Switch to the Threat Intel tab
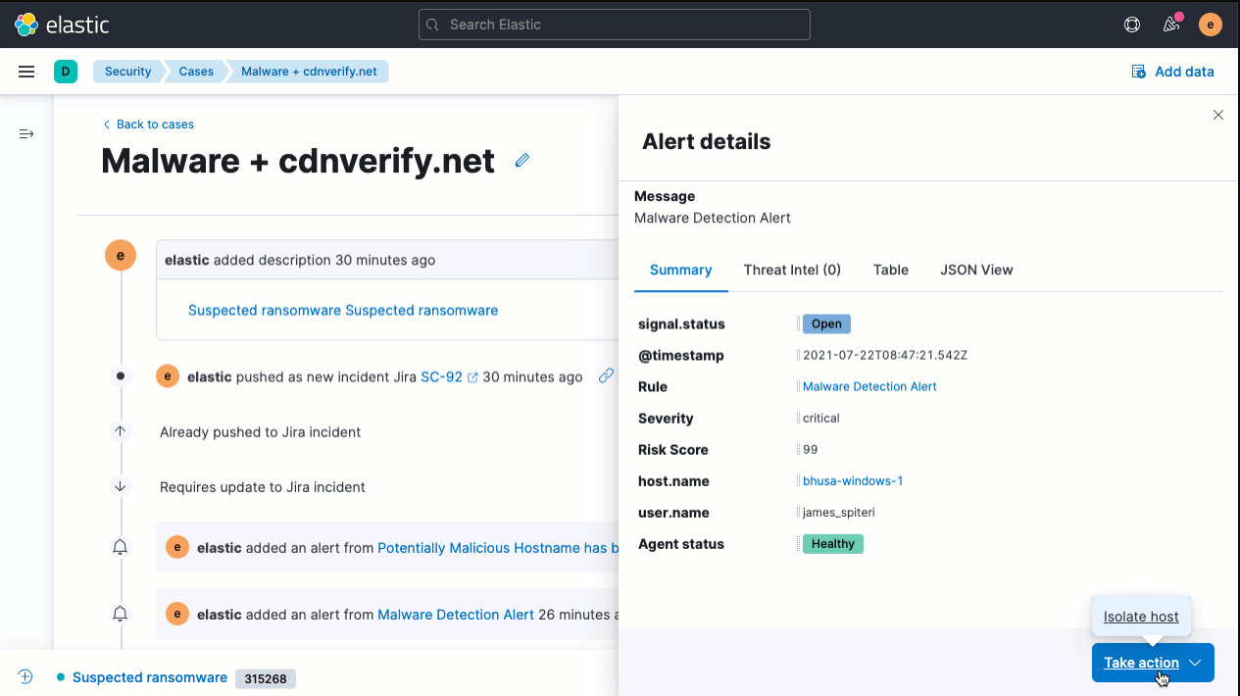 792,270
